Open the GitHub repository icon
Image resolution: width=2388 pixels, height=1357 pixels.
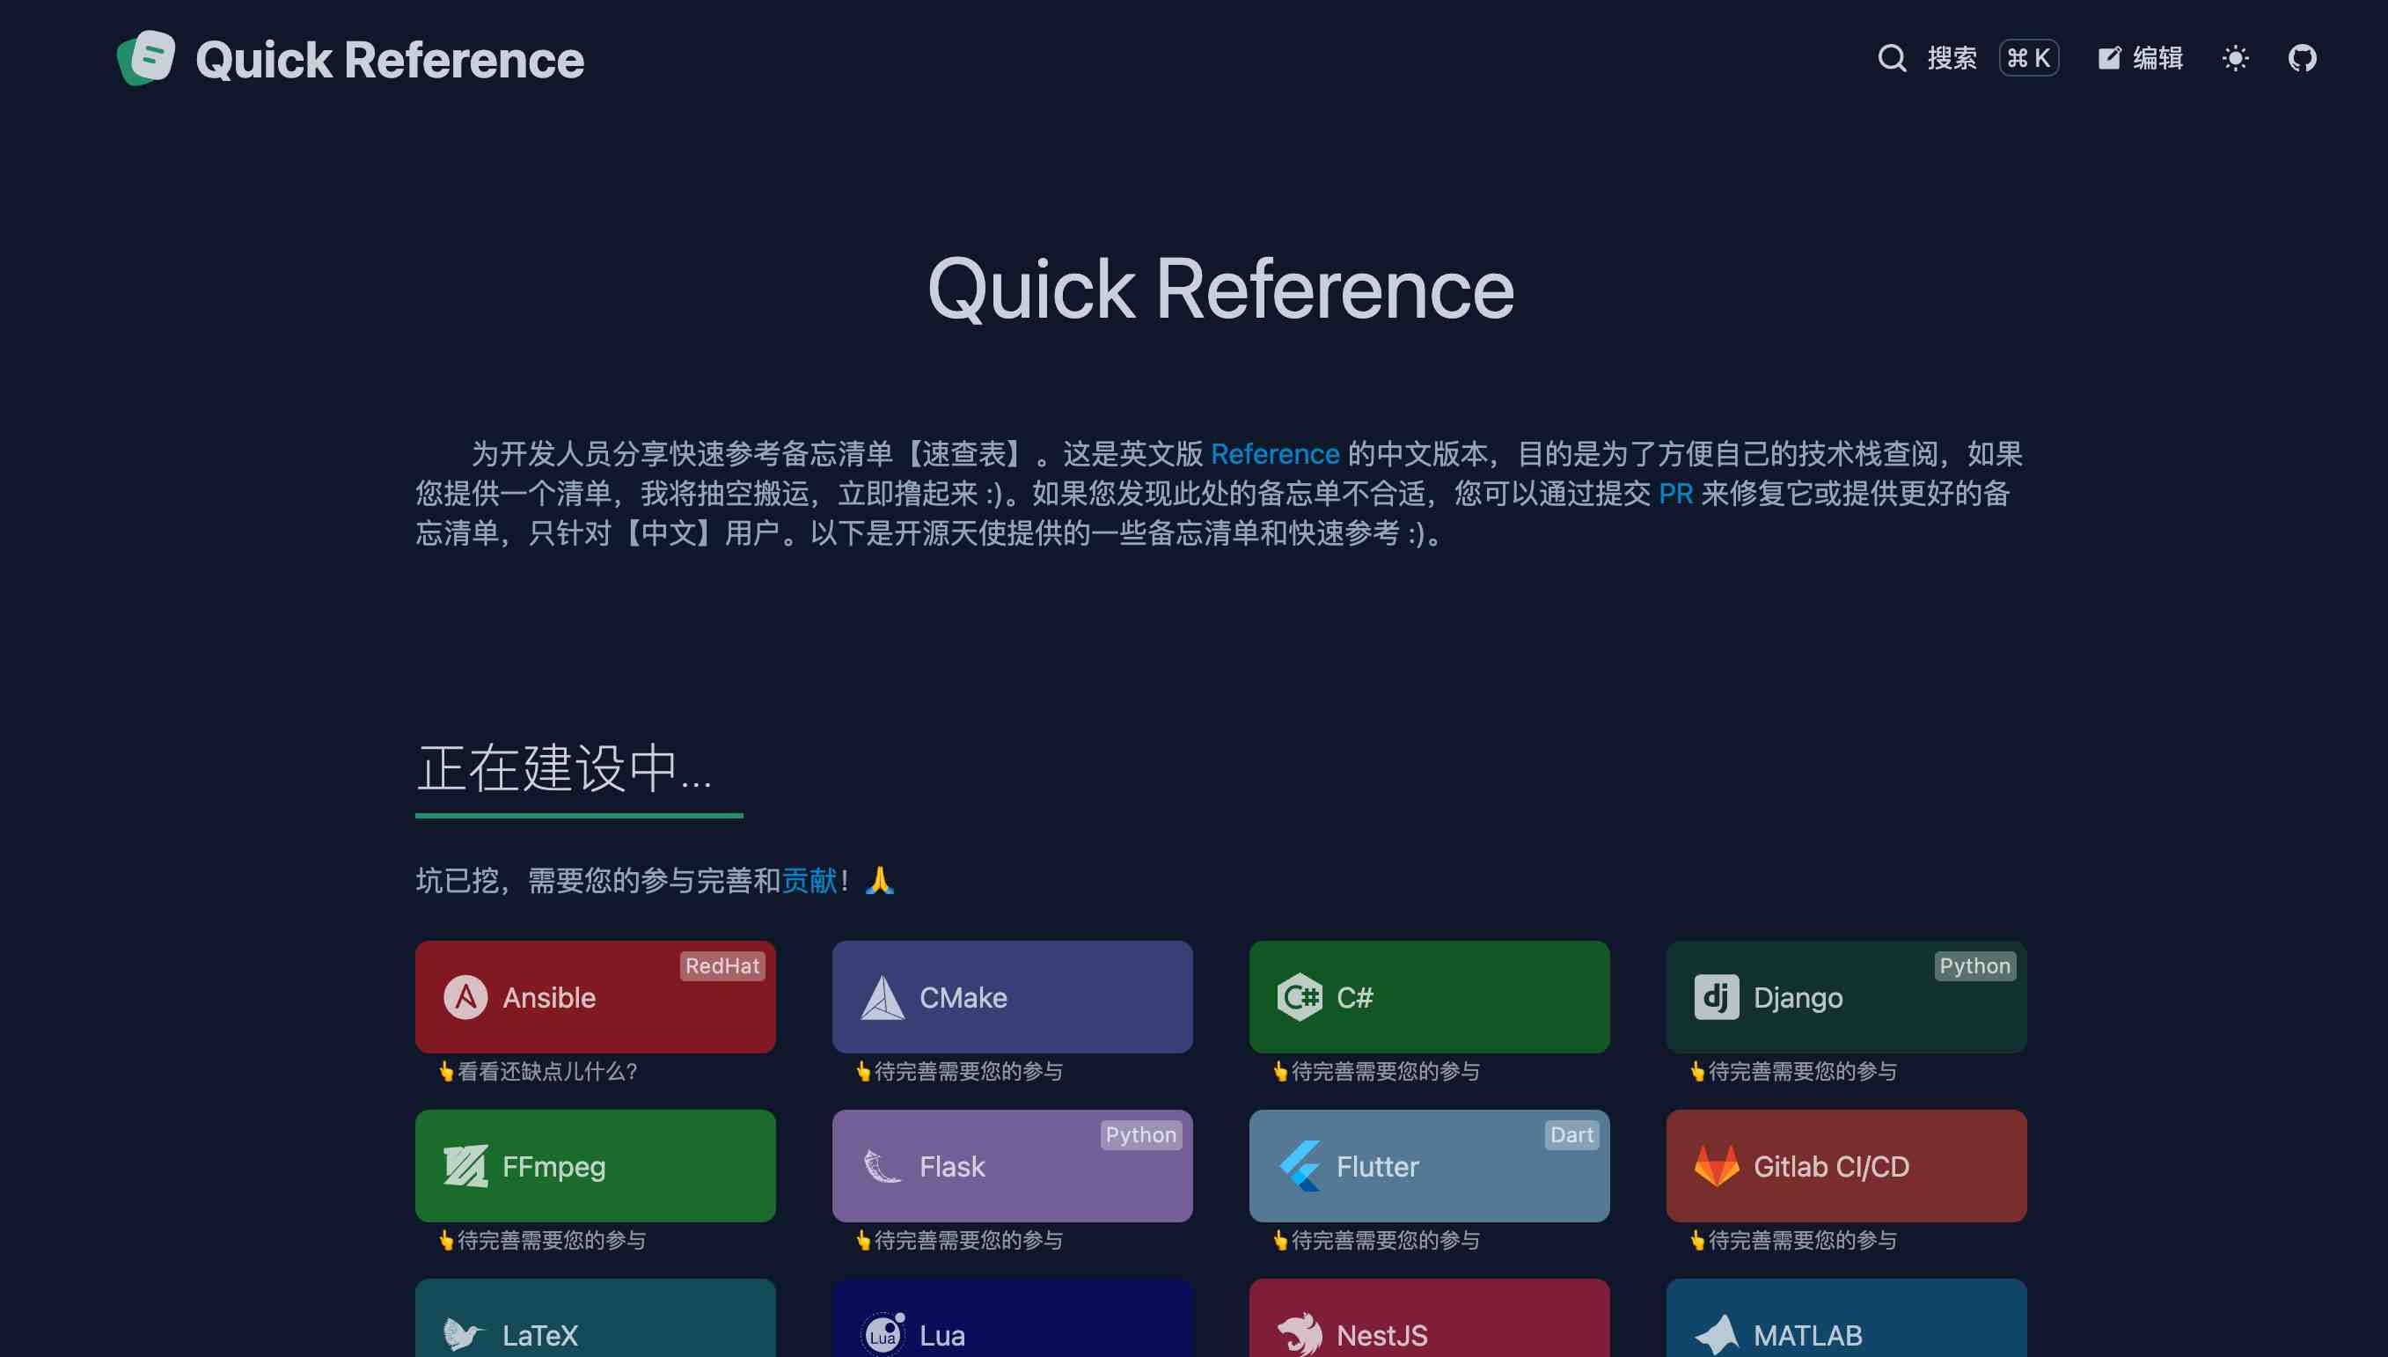pos(2303,58)
